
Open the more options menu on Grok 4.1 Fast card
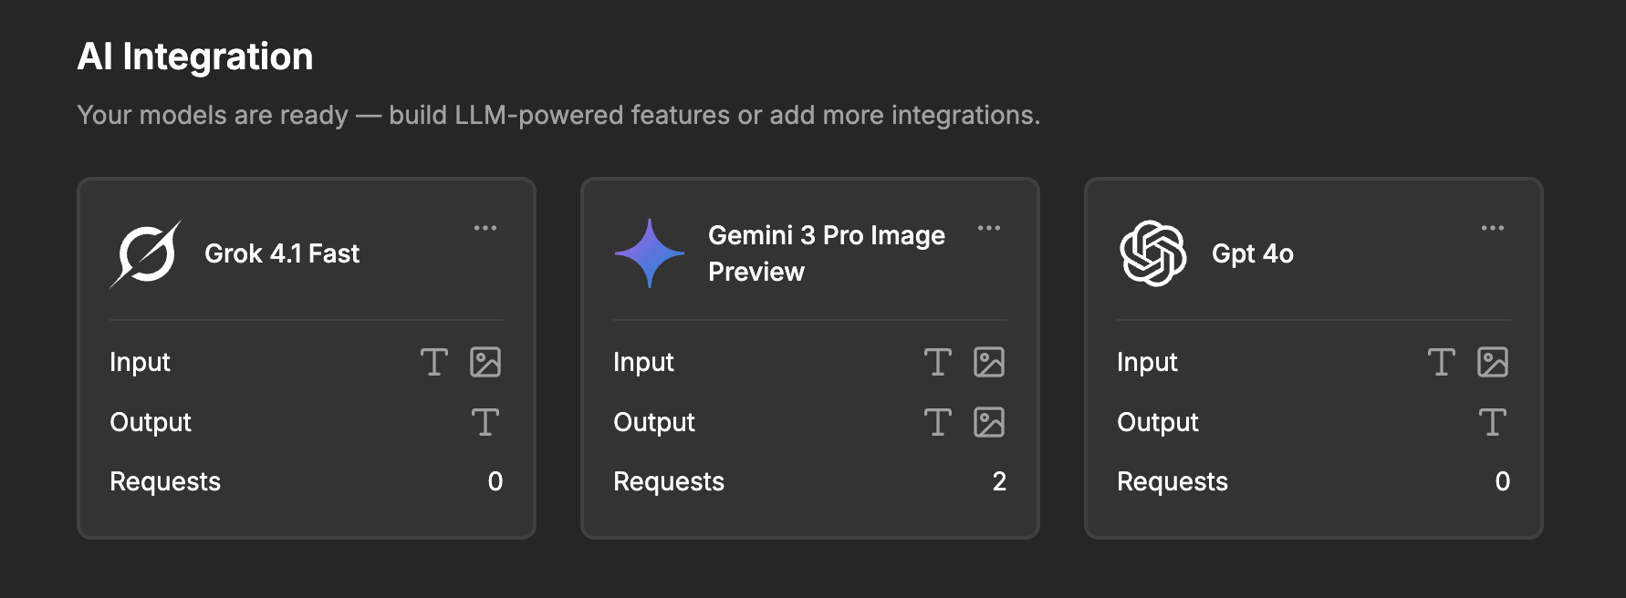point(485,228)
